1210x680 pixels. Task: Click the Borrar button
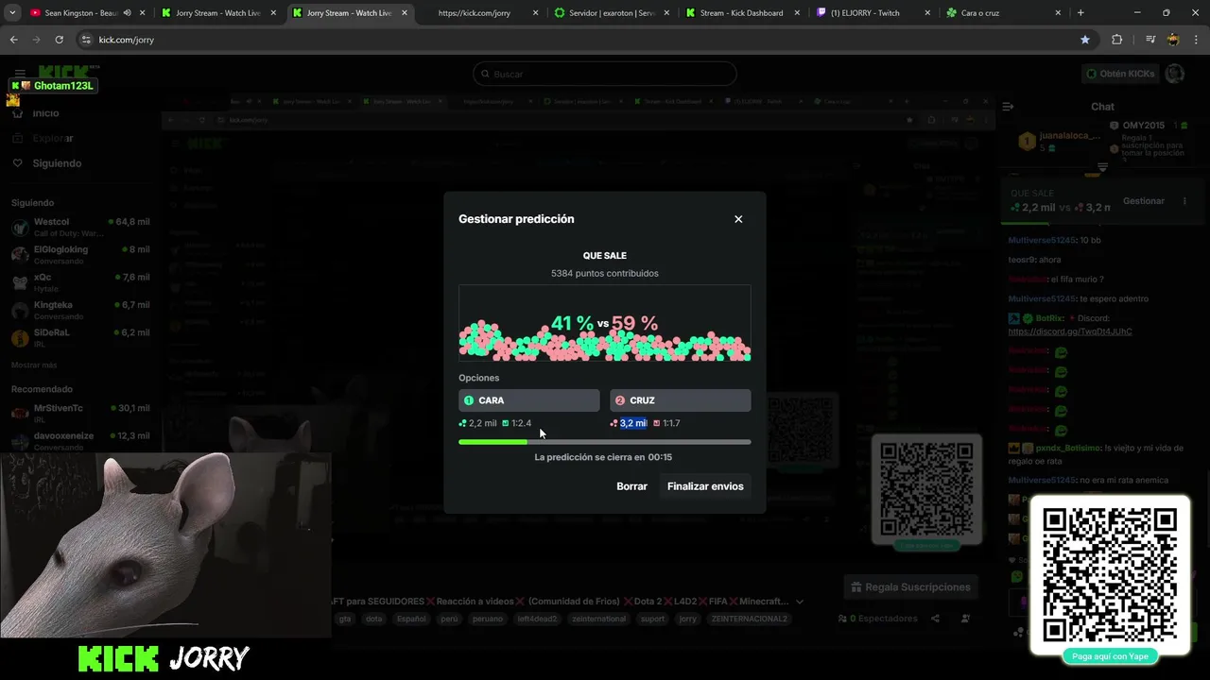click(x=631, y=486)
